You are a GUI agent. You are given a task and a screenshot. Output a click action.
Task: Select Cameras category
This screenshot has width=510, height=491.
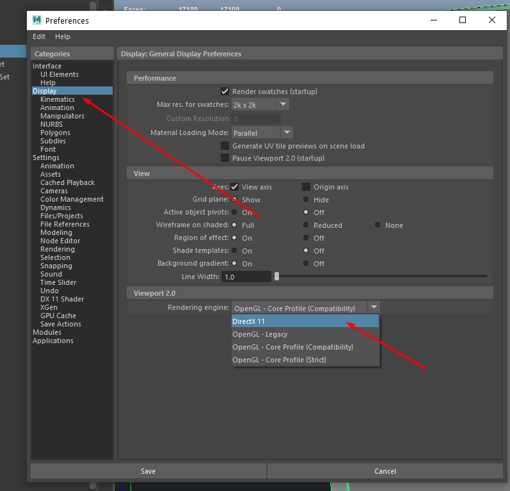tap(54, 191)
